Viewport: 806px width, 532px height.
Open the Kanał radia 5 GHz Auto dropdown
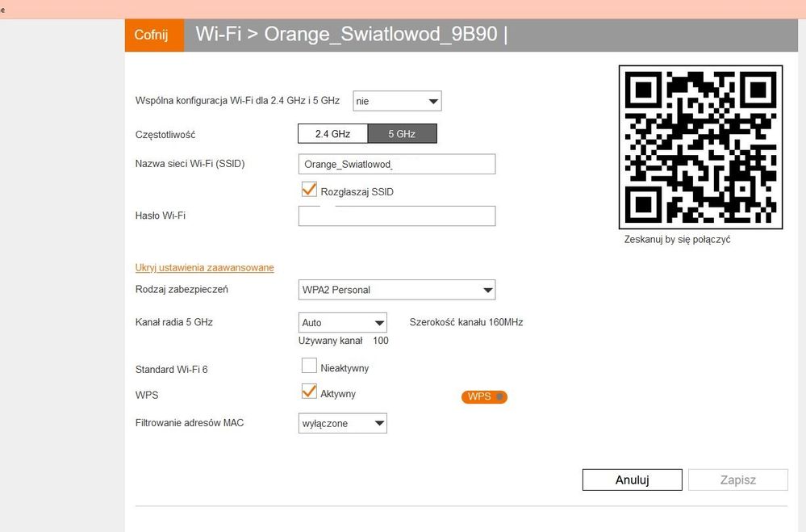point(342,323)
